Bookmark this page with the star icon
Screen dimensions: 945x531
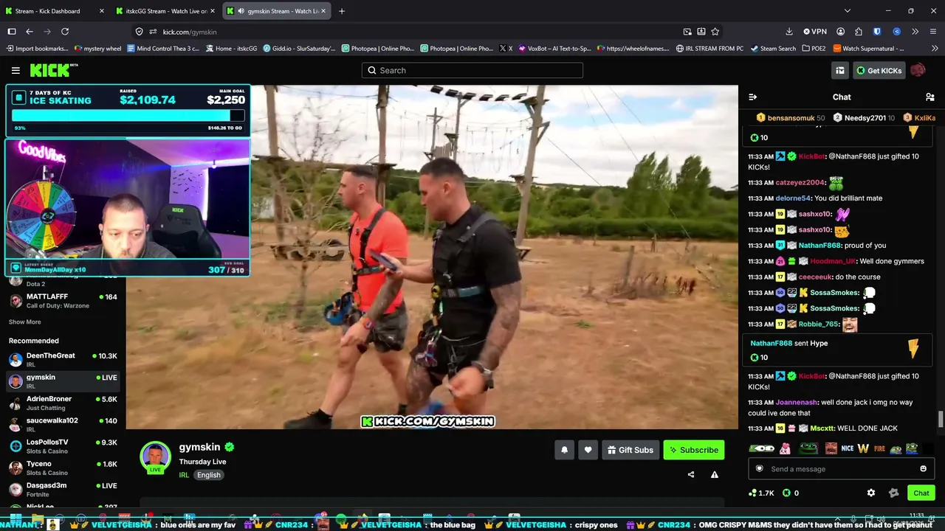[715, 32]
